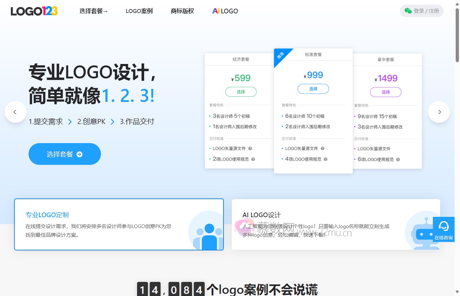Open the 商标版权 menu item
This screenshot has height=296, width=460.
[182, 11]
